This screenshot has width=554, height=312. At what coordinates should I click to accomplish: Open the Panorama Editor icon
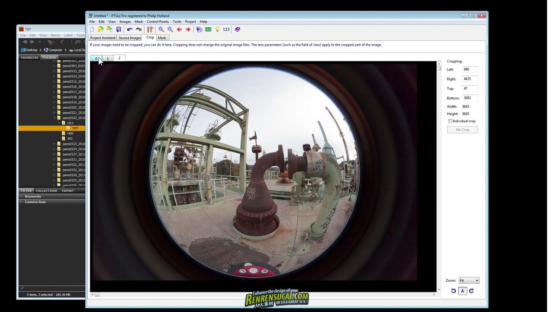pyautogui.click(x=199, y=29)
